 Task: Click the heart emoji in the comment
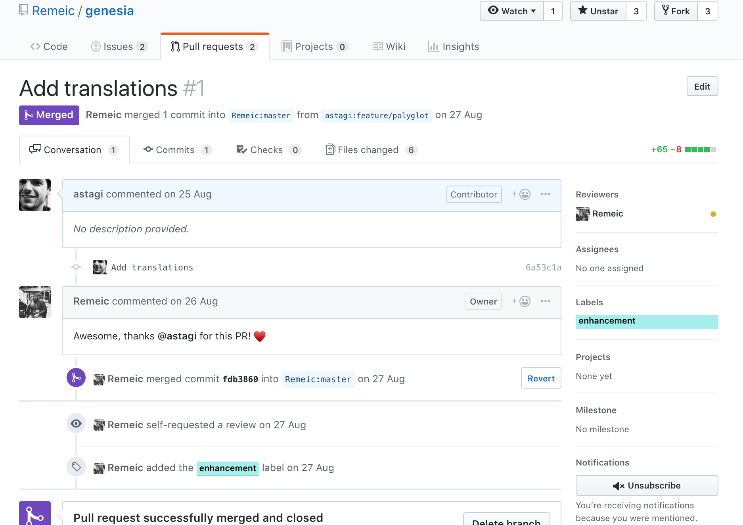[x=260, y=336]
